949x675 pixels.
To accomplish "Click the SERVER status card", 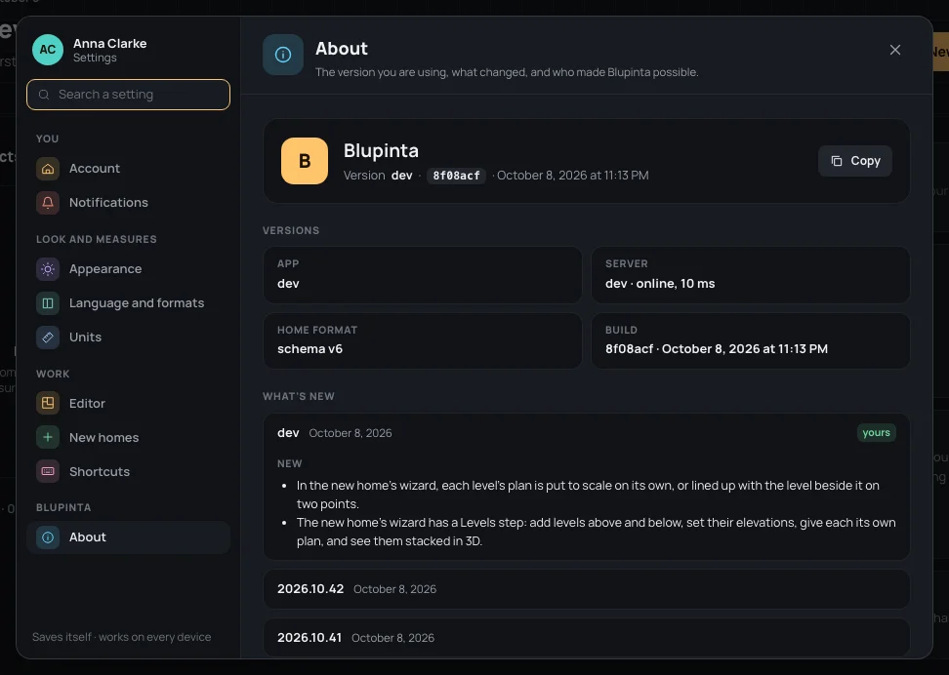I will [x=751, y=275].
